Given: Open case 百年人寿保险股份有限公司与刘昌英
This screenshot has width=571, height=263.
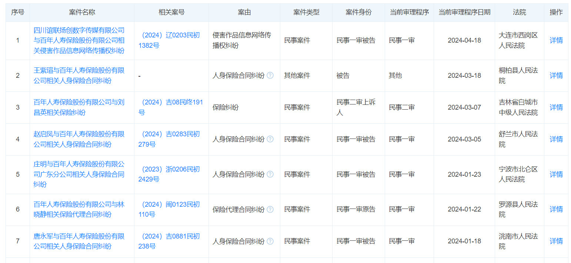Looking at the screenshot, I should point(79,107).
